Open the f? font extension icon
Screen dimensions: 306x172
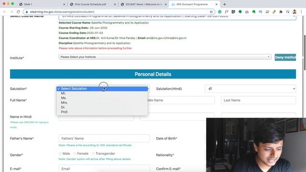226,12
